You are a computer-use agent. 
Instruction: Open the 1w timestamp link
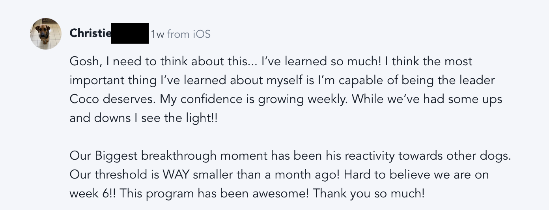pyautogui.click(x=157, y=34)
